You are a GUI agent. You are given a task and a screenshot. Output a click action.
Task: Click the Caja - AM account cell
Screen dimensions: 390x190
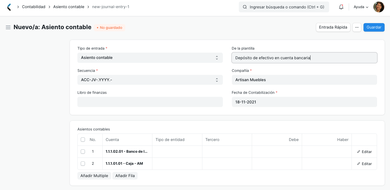[x=127, y=164]
